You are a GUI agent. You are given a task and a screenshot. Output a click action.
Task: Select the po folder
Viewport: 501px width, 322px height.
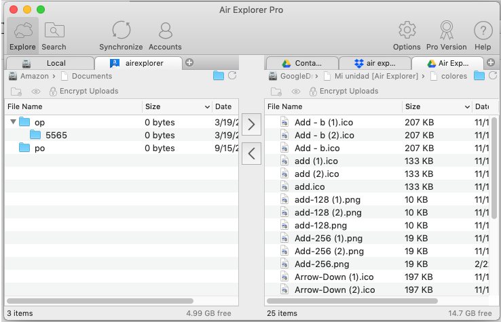click(x=122, y=148)
